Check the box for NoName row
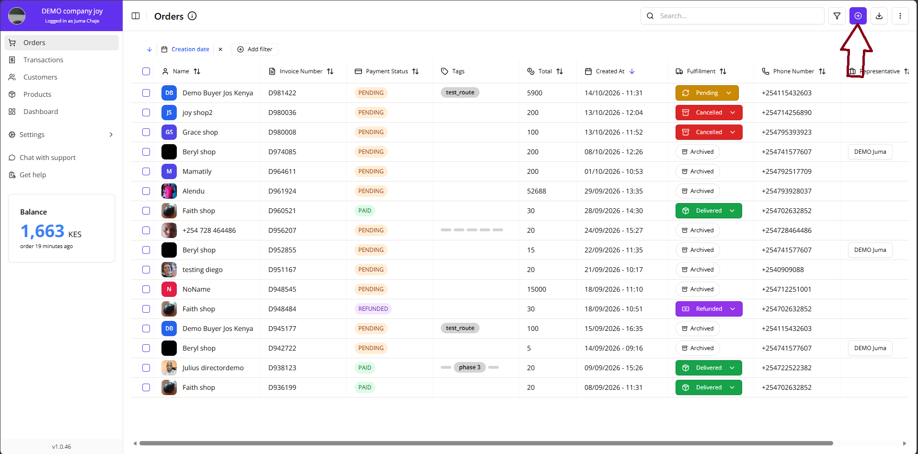 coord(146,289)
